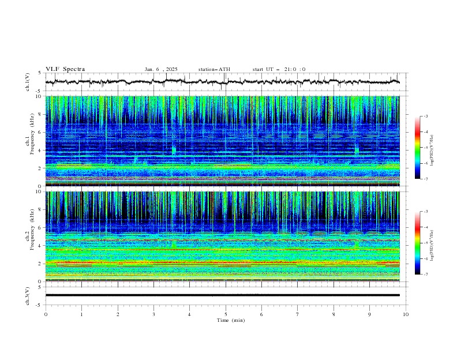
Task: Click the upper colorbar's log(PSD) label
Action: [x=432, y=151]
